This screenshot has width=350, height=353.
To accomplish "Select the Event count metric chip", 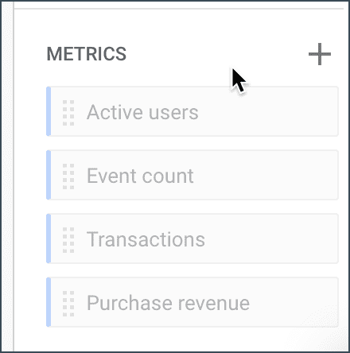I will click(192, 175).
